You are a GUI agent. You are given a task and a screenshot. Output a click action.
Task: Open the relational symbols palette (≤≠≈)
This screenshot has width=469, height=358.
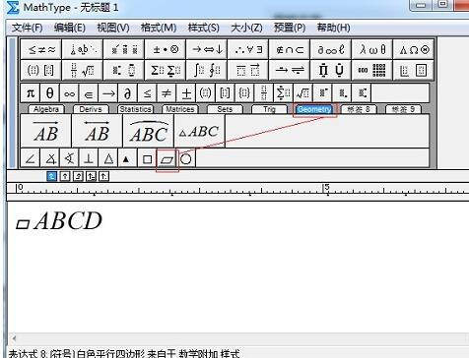pyautogui.click(x=41, y=49)
